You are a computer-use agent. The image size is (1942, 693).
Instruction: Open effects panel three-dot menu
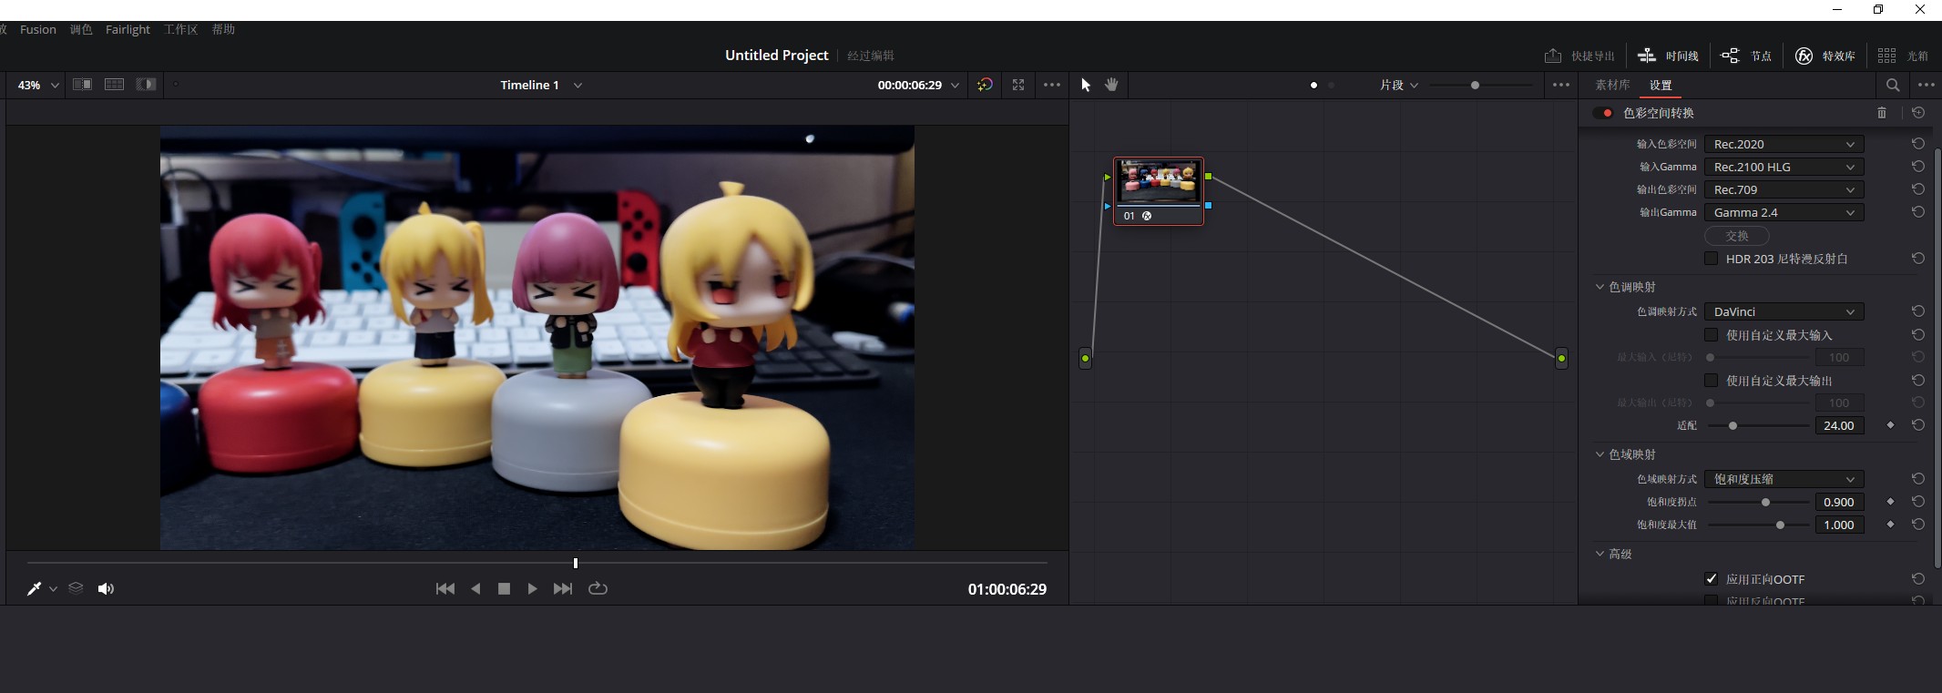(x=1926, y=85)
